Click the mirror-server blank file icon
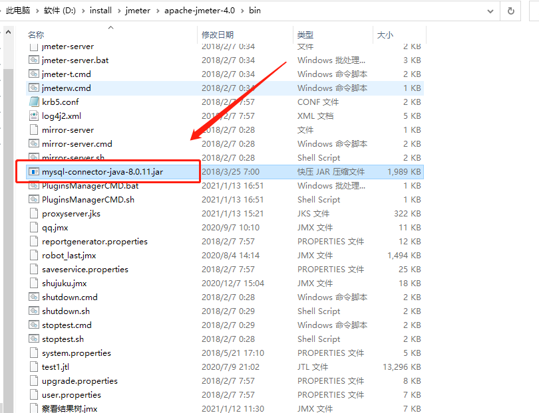The image size is (539, 413). click(34, 130)
